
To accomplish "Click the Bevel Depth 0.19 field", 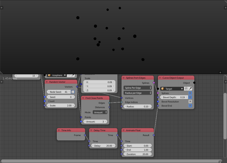I will tap(174, 97).
